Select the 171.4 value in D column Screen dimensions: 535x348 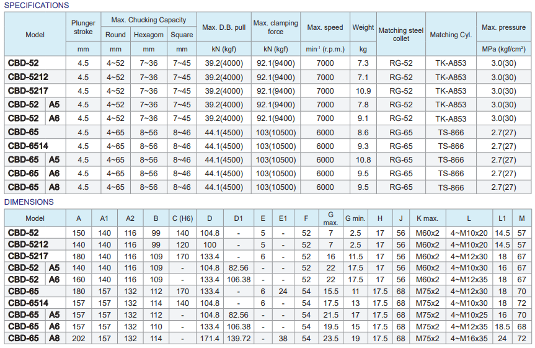pos(210,339)
